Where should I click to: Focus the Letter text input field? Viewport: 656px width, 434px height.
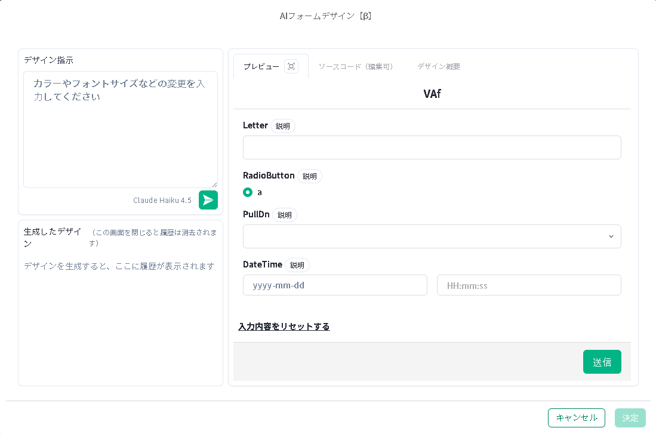click(432, 147)
